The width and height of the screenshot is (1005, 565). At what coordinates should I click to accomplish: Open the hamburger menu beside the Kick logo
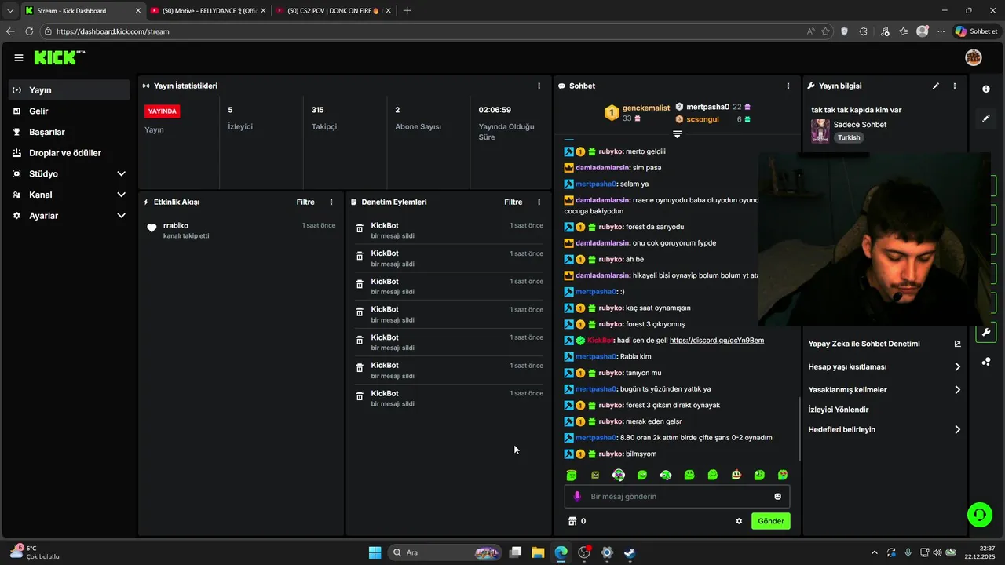pos(19,57)
